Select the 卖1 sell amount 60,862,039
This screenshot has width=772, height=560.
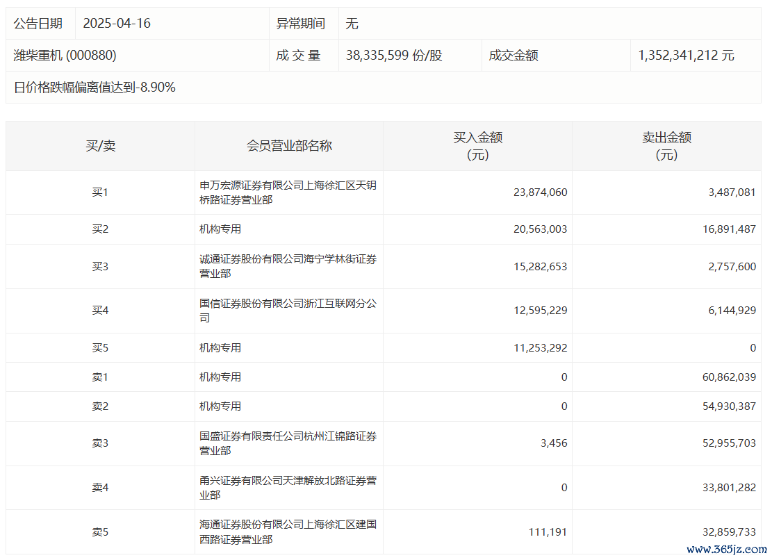click(729, 377)
